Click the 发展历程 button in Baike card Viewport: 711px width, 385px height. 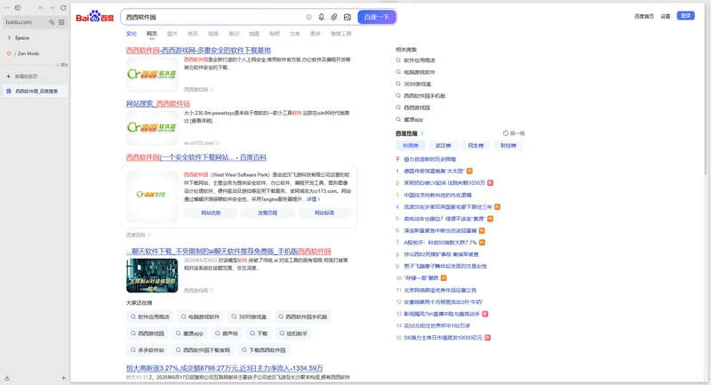click(x=268, y=213)
